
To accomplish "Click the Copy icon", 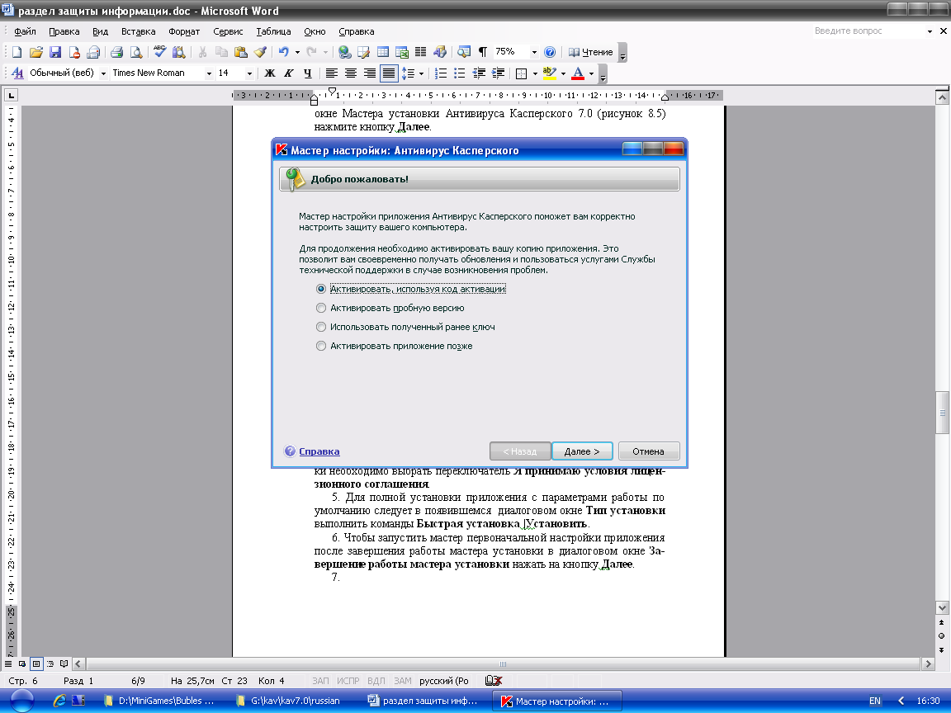I will point(222,52).
